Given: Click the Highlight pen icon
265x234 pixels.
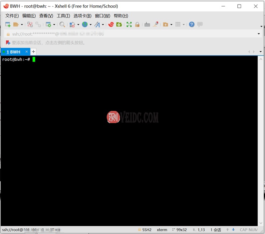Looking at the screenshot, I should [156, 24].
